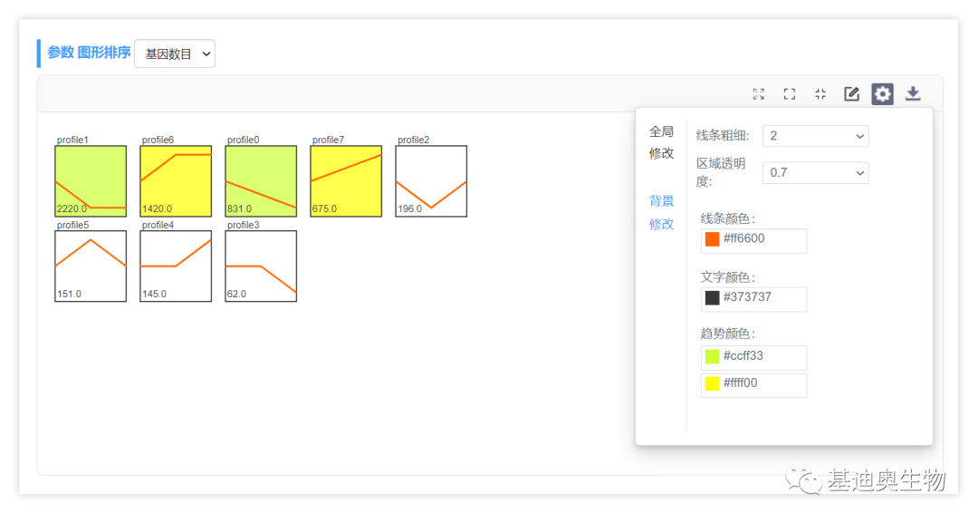Image resolution: width=978 pixels, height=523 pixels.
Task: Click the 线条颜色 label
Action: 727,219
